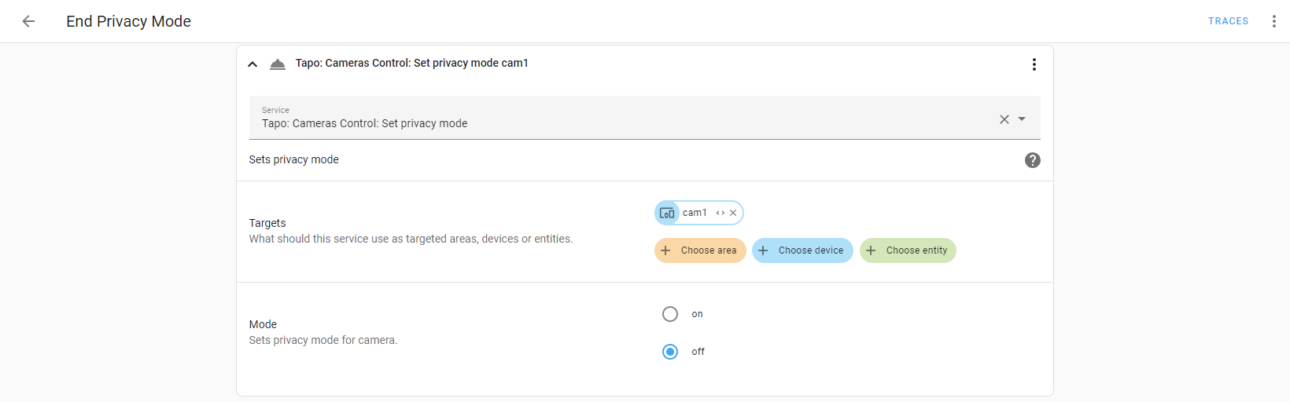Open the top-right overflow menu beside TRACES
The width and height of the screenshot is (1290, 402).
[x=1273, y=21]
